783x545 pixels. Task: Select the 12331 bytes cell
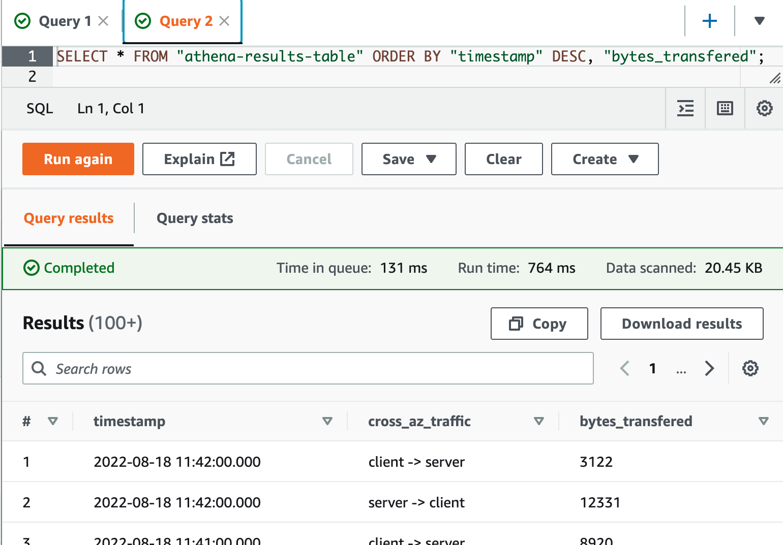(x=600, y=502)
